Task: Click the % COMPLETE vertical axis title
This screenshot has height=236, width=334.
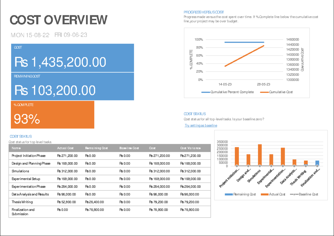Action: 191,60
